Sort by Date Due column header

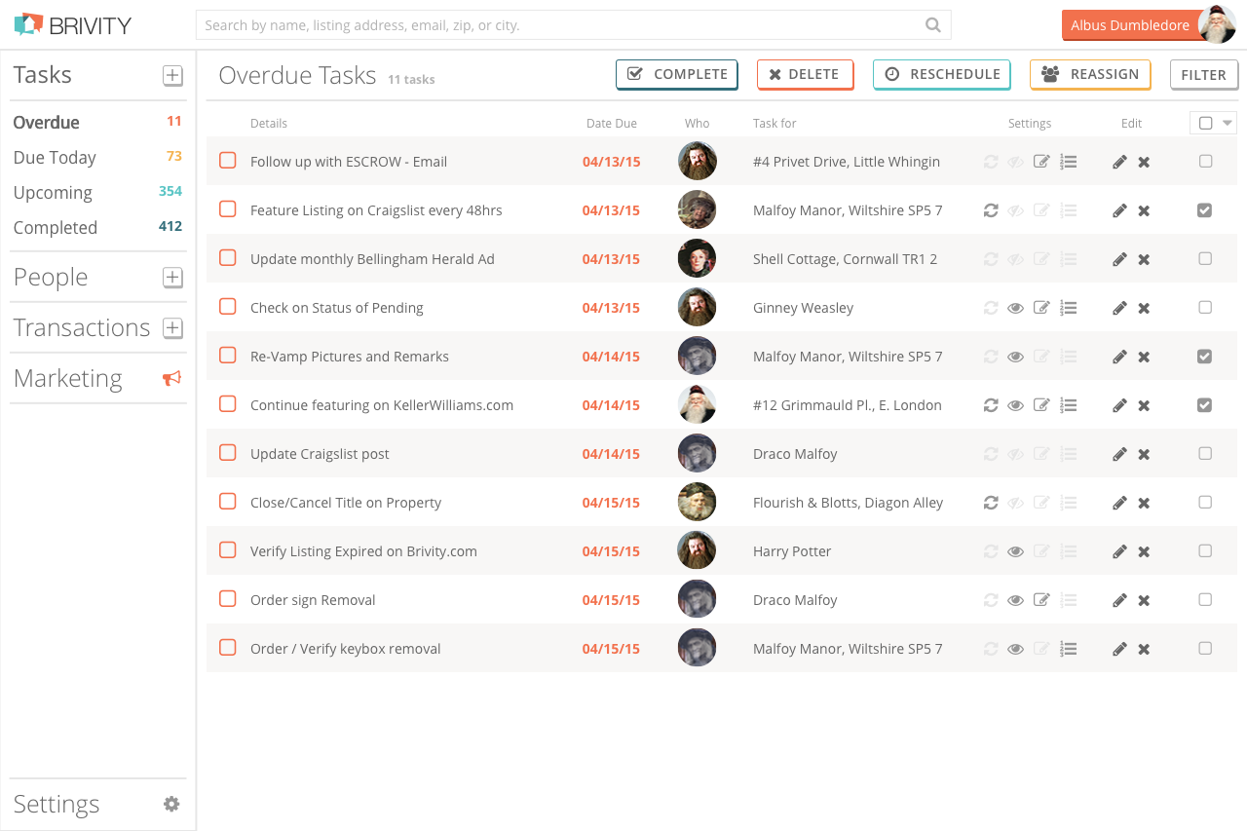pos(612,124)
